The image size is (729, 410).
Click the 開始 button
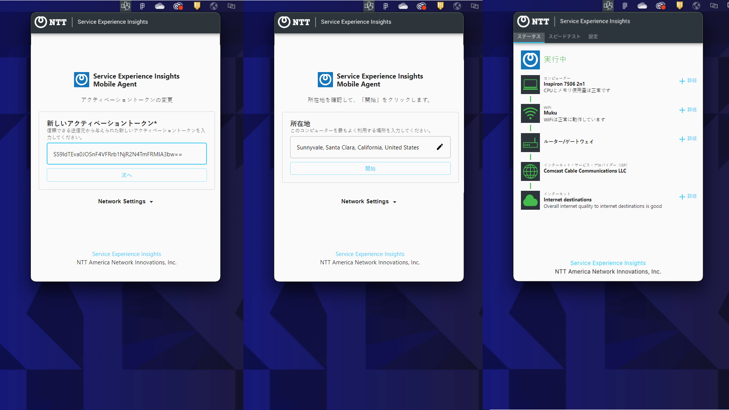tap(370, 168)
